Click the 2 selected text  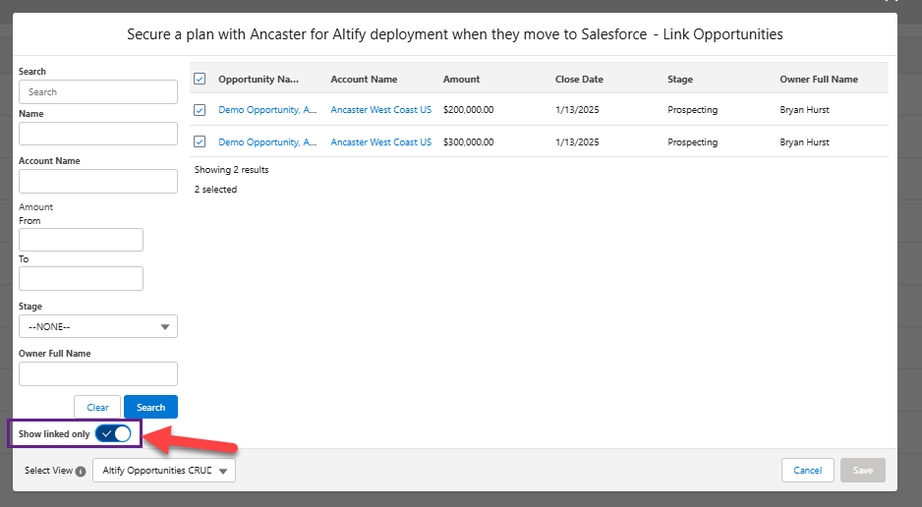pyautogui.click(x=216, y=190)
